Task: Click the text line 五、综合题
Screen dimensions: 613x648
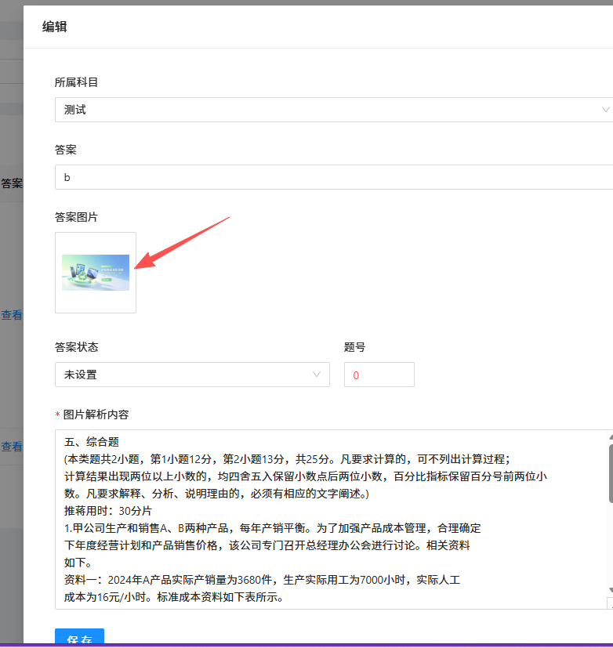Action: pos(92,442)
